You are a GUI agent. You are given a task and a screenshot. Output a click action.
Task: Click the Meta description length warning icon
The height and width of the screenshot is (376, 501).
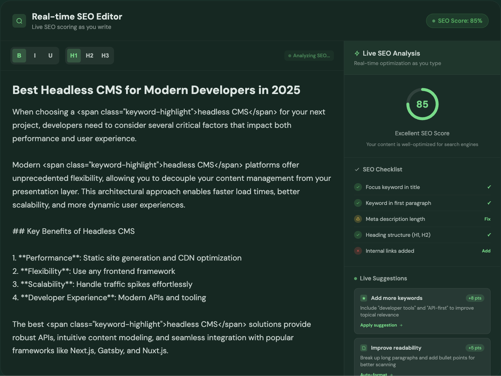358,219
